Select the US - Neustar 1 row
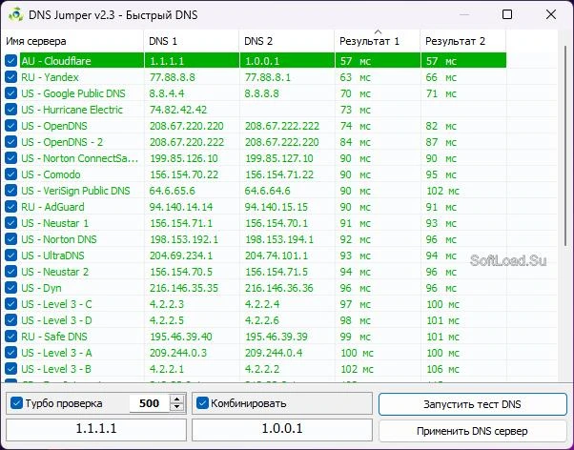Screen dimensions: 574x450 [256, 223]
